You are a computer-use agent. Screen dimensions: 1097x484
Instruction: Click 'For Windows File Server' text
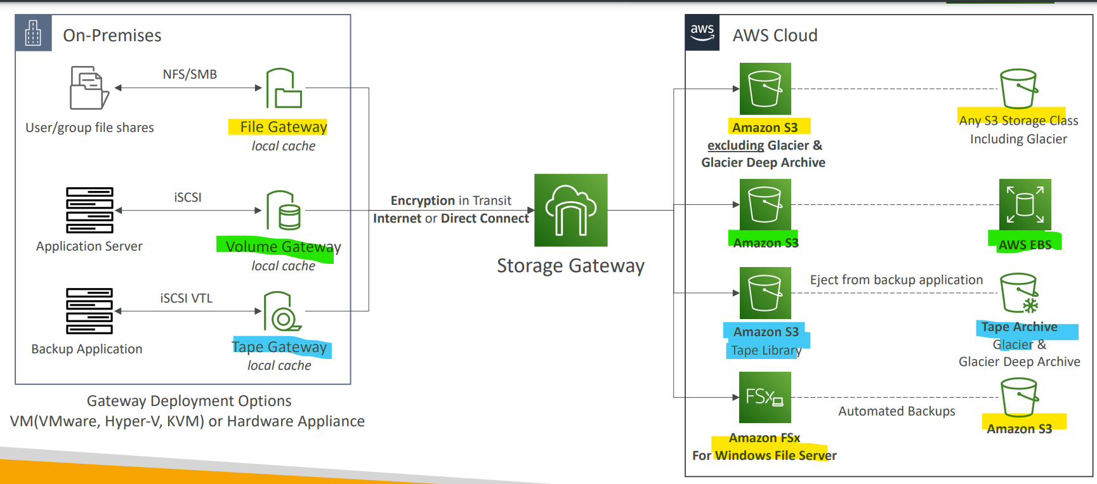764,455
